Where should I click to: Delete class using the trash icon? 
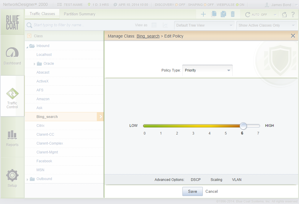[x=233, y=14]
